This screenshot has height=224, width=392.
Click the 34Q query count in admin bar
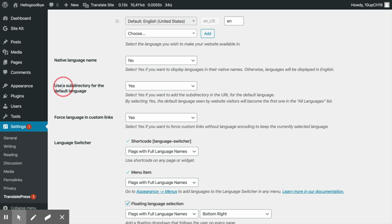coord(168,5)
